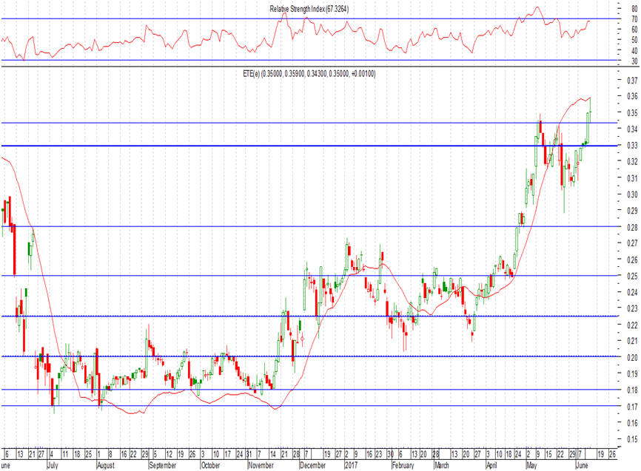The image size is (641, 471).
Task: Select the RSI 30 oversold level line
Action: click(296, 61)
